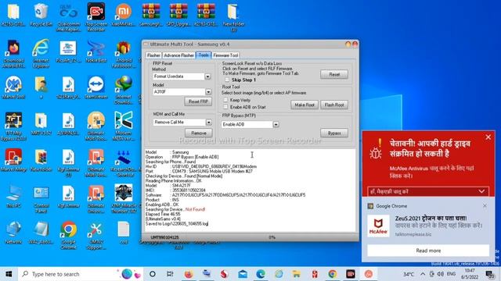Click the FRP Bypass button

click(334, 133)
